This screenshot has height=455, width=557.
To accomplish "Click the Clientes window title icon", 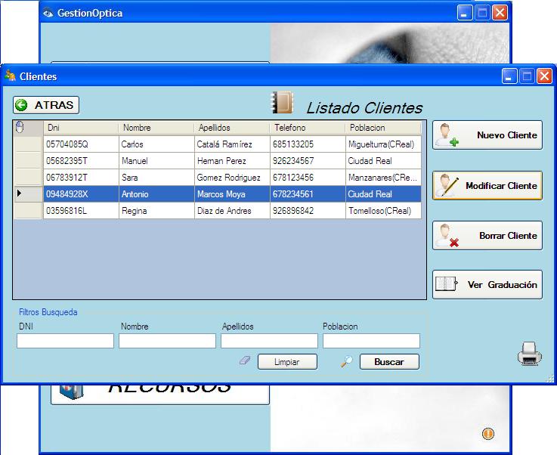I will (x=11, y=76).
